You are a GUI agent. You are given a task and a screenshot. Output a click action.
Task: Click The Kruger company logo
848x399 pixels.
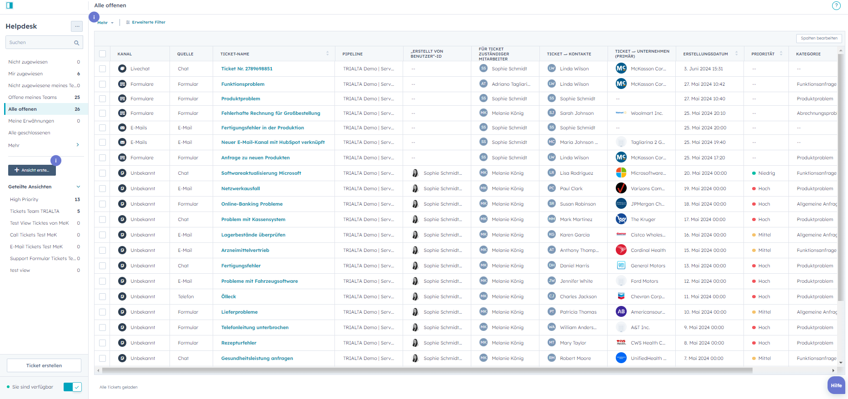(621, 219)
